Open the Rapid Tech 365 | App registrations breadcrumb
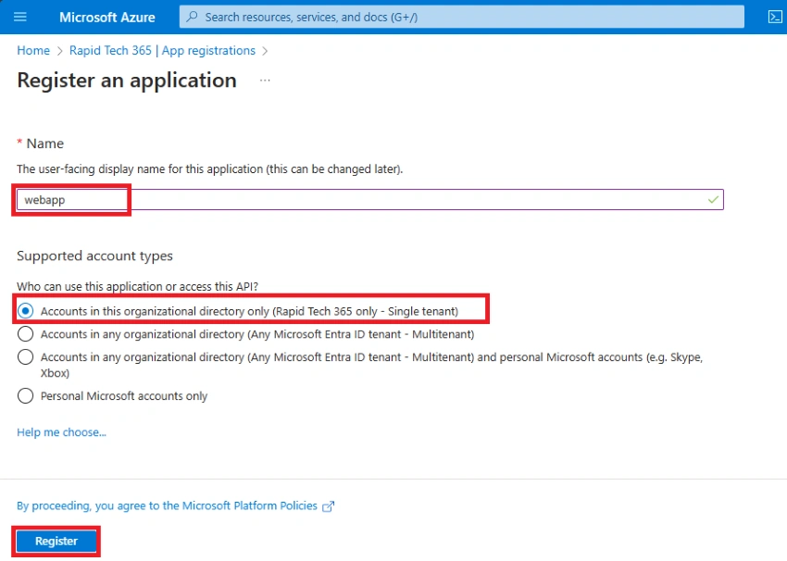Image resolution: width=787 pixels, height=561 pixels. click(x=162, y=51)
